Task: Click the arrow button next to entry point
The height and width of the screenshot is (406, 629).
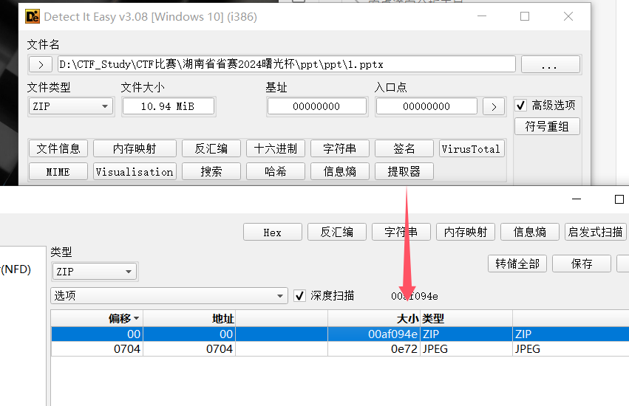Action: point(494,106)
